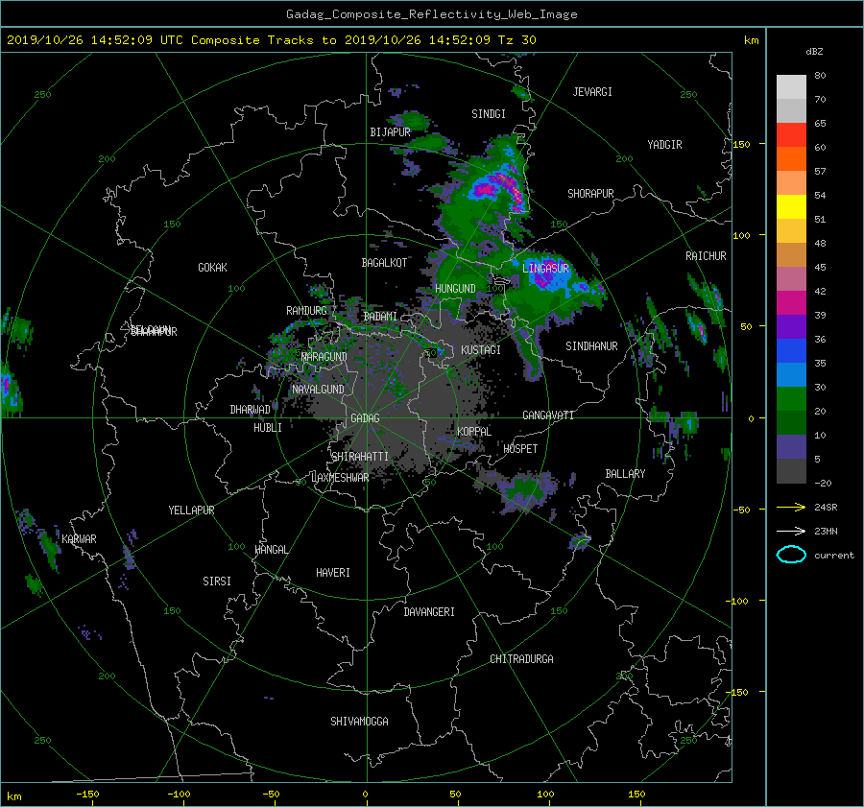
Task: Click the SINDHANUR city label
Action: [591, 346]
